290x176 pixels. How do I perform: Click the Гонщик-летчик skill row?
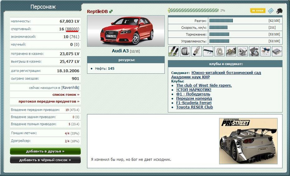45,133
